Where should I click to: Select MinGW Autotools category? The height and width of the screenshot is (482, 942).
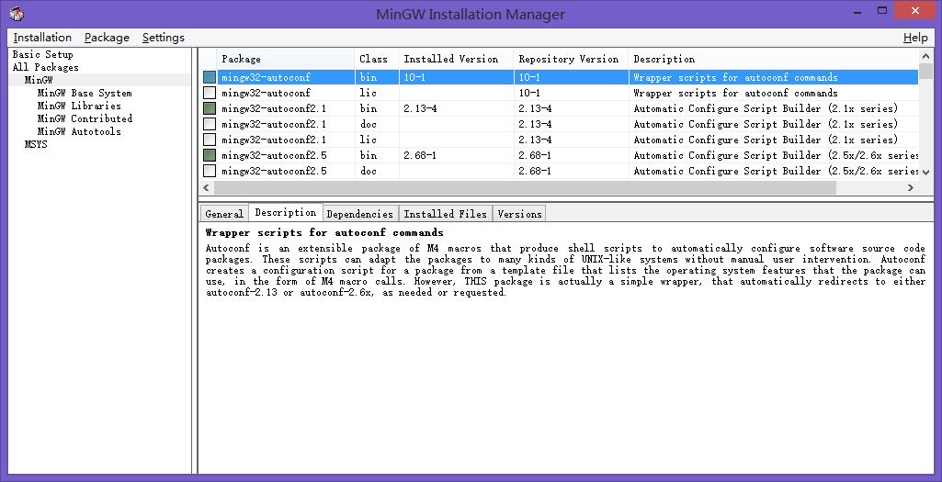79,131
